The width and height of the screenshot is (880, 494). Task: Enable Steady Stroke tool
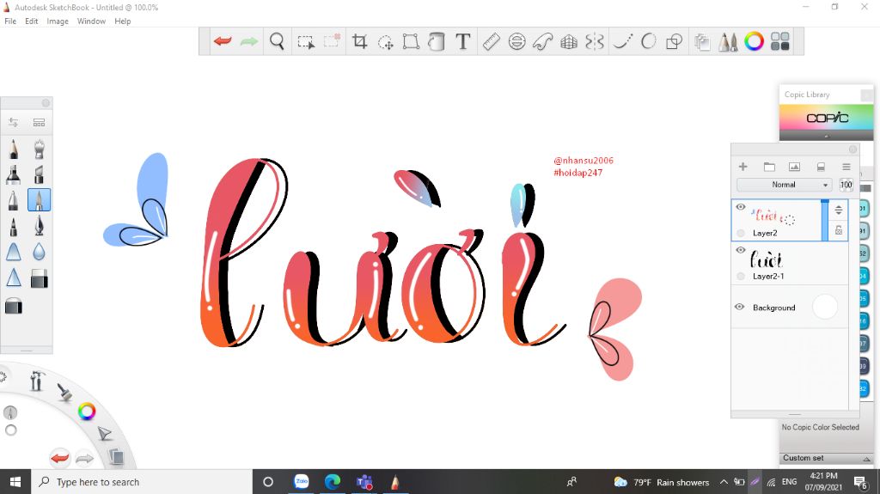622,41
